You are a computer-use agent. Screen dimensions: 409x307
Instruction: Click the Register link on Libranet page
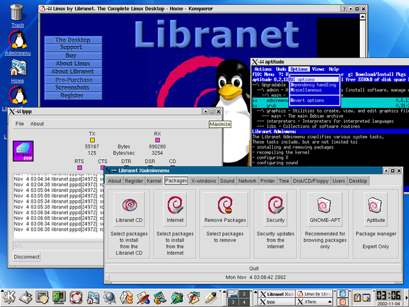click(73, 96)
